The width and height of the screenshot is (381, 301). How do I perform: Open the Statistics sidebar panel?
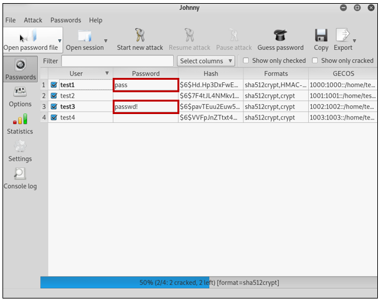[20, 124]
